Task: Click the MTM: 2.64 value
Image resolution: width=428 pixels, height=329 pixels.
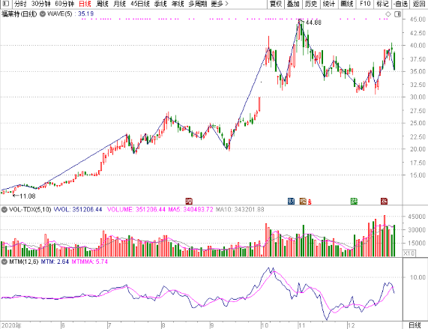Action: tap(55, 262)
